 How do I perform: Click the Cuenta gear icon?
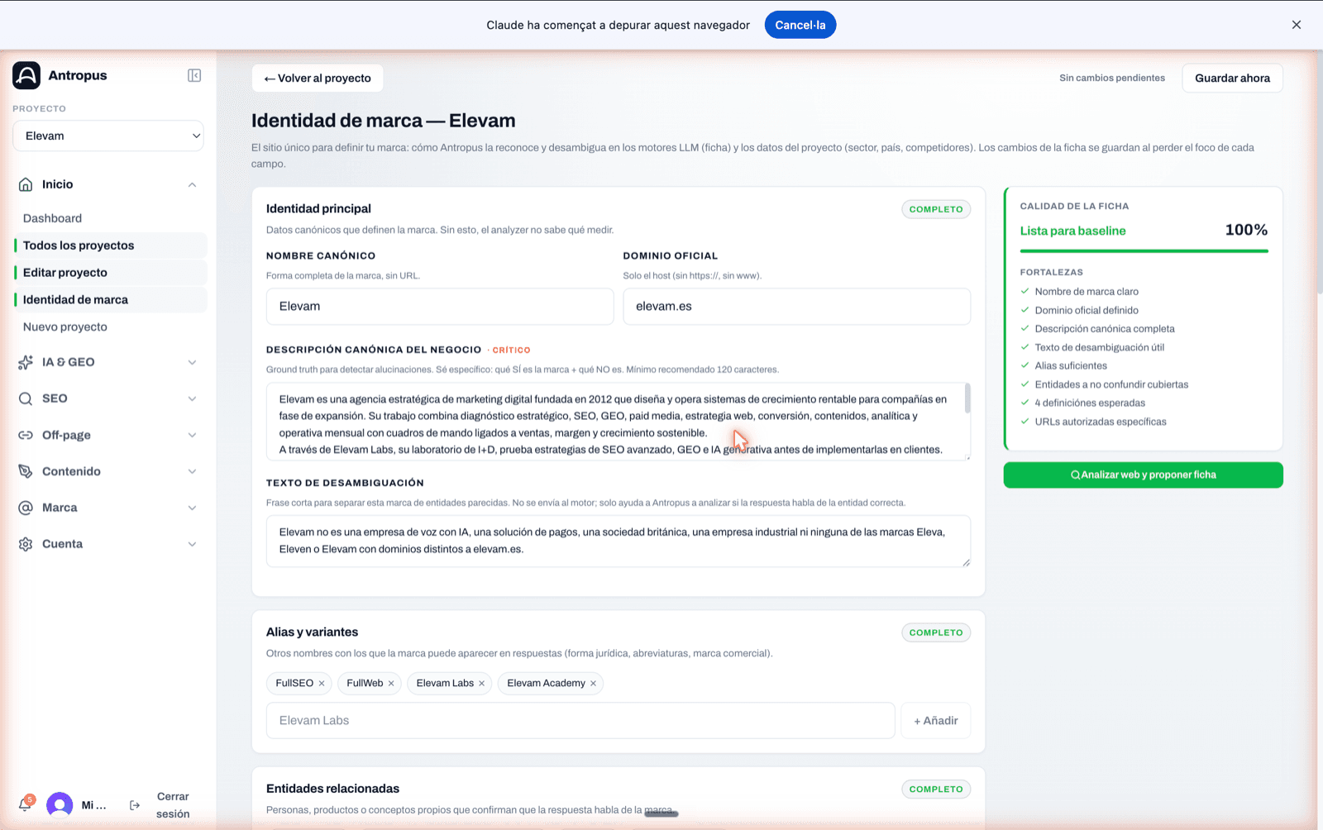click(x=26, y=544)
